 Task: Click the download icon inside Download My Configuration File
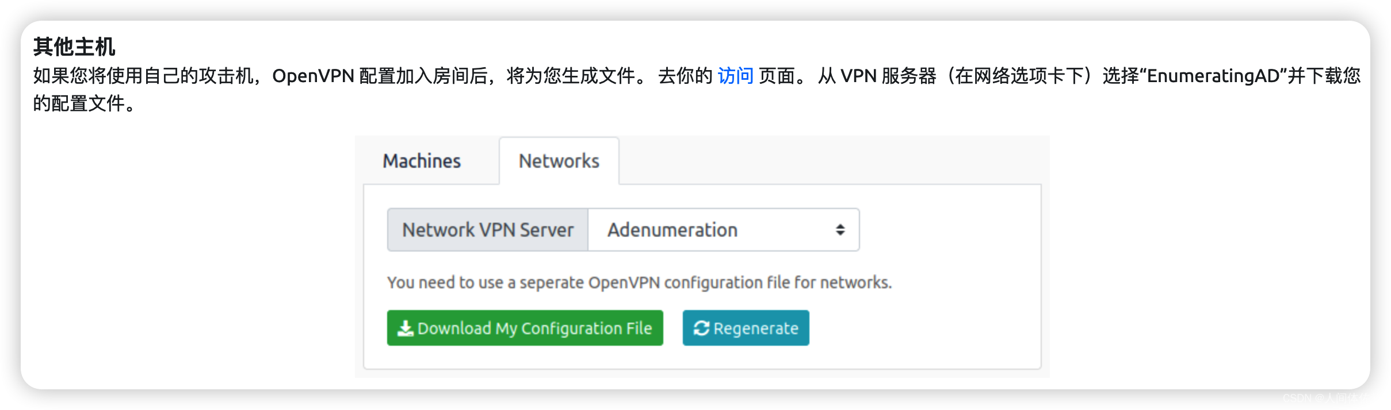[x=406, y=328]
